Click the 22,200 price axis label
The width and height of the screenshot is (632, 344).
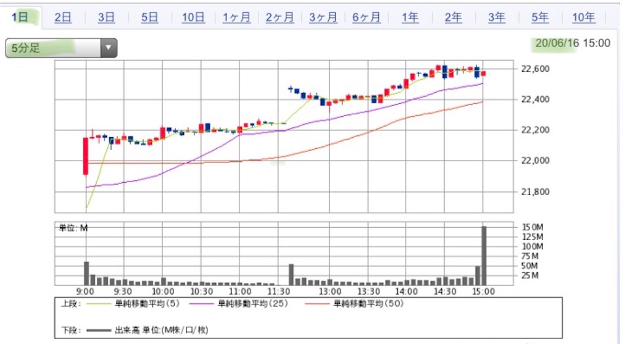coord(535,130)
